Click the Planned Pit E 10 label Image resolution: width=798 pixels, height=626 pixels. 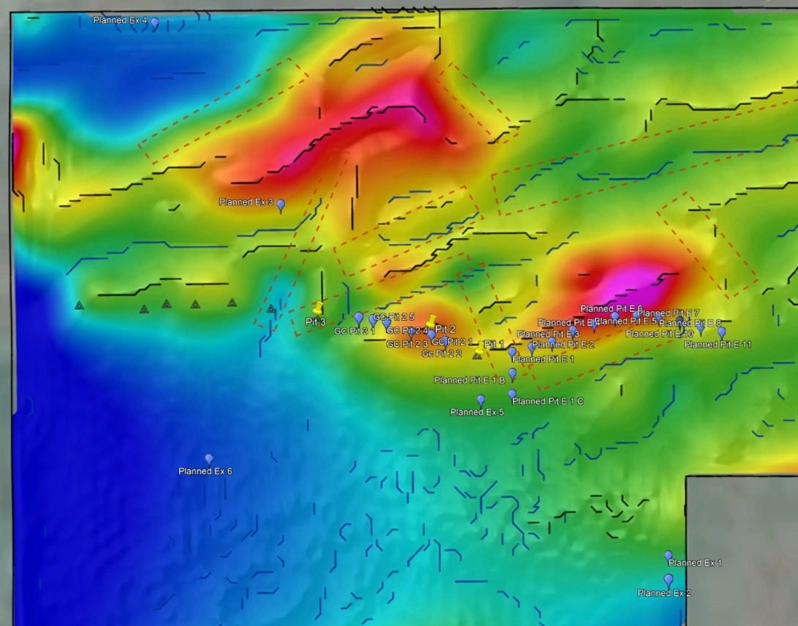point(659,334)
